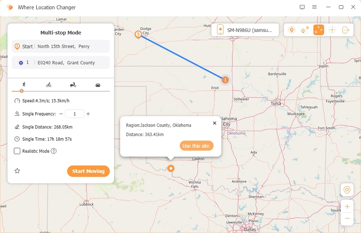Select the Start row North 15th Street, Perry
This screenshot has height=233, width=361.
(61, 46)
